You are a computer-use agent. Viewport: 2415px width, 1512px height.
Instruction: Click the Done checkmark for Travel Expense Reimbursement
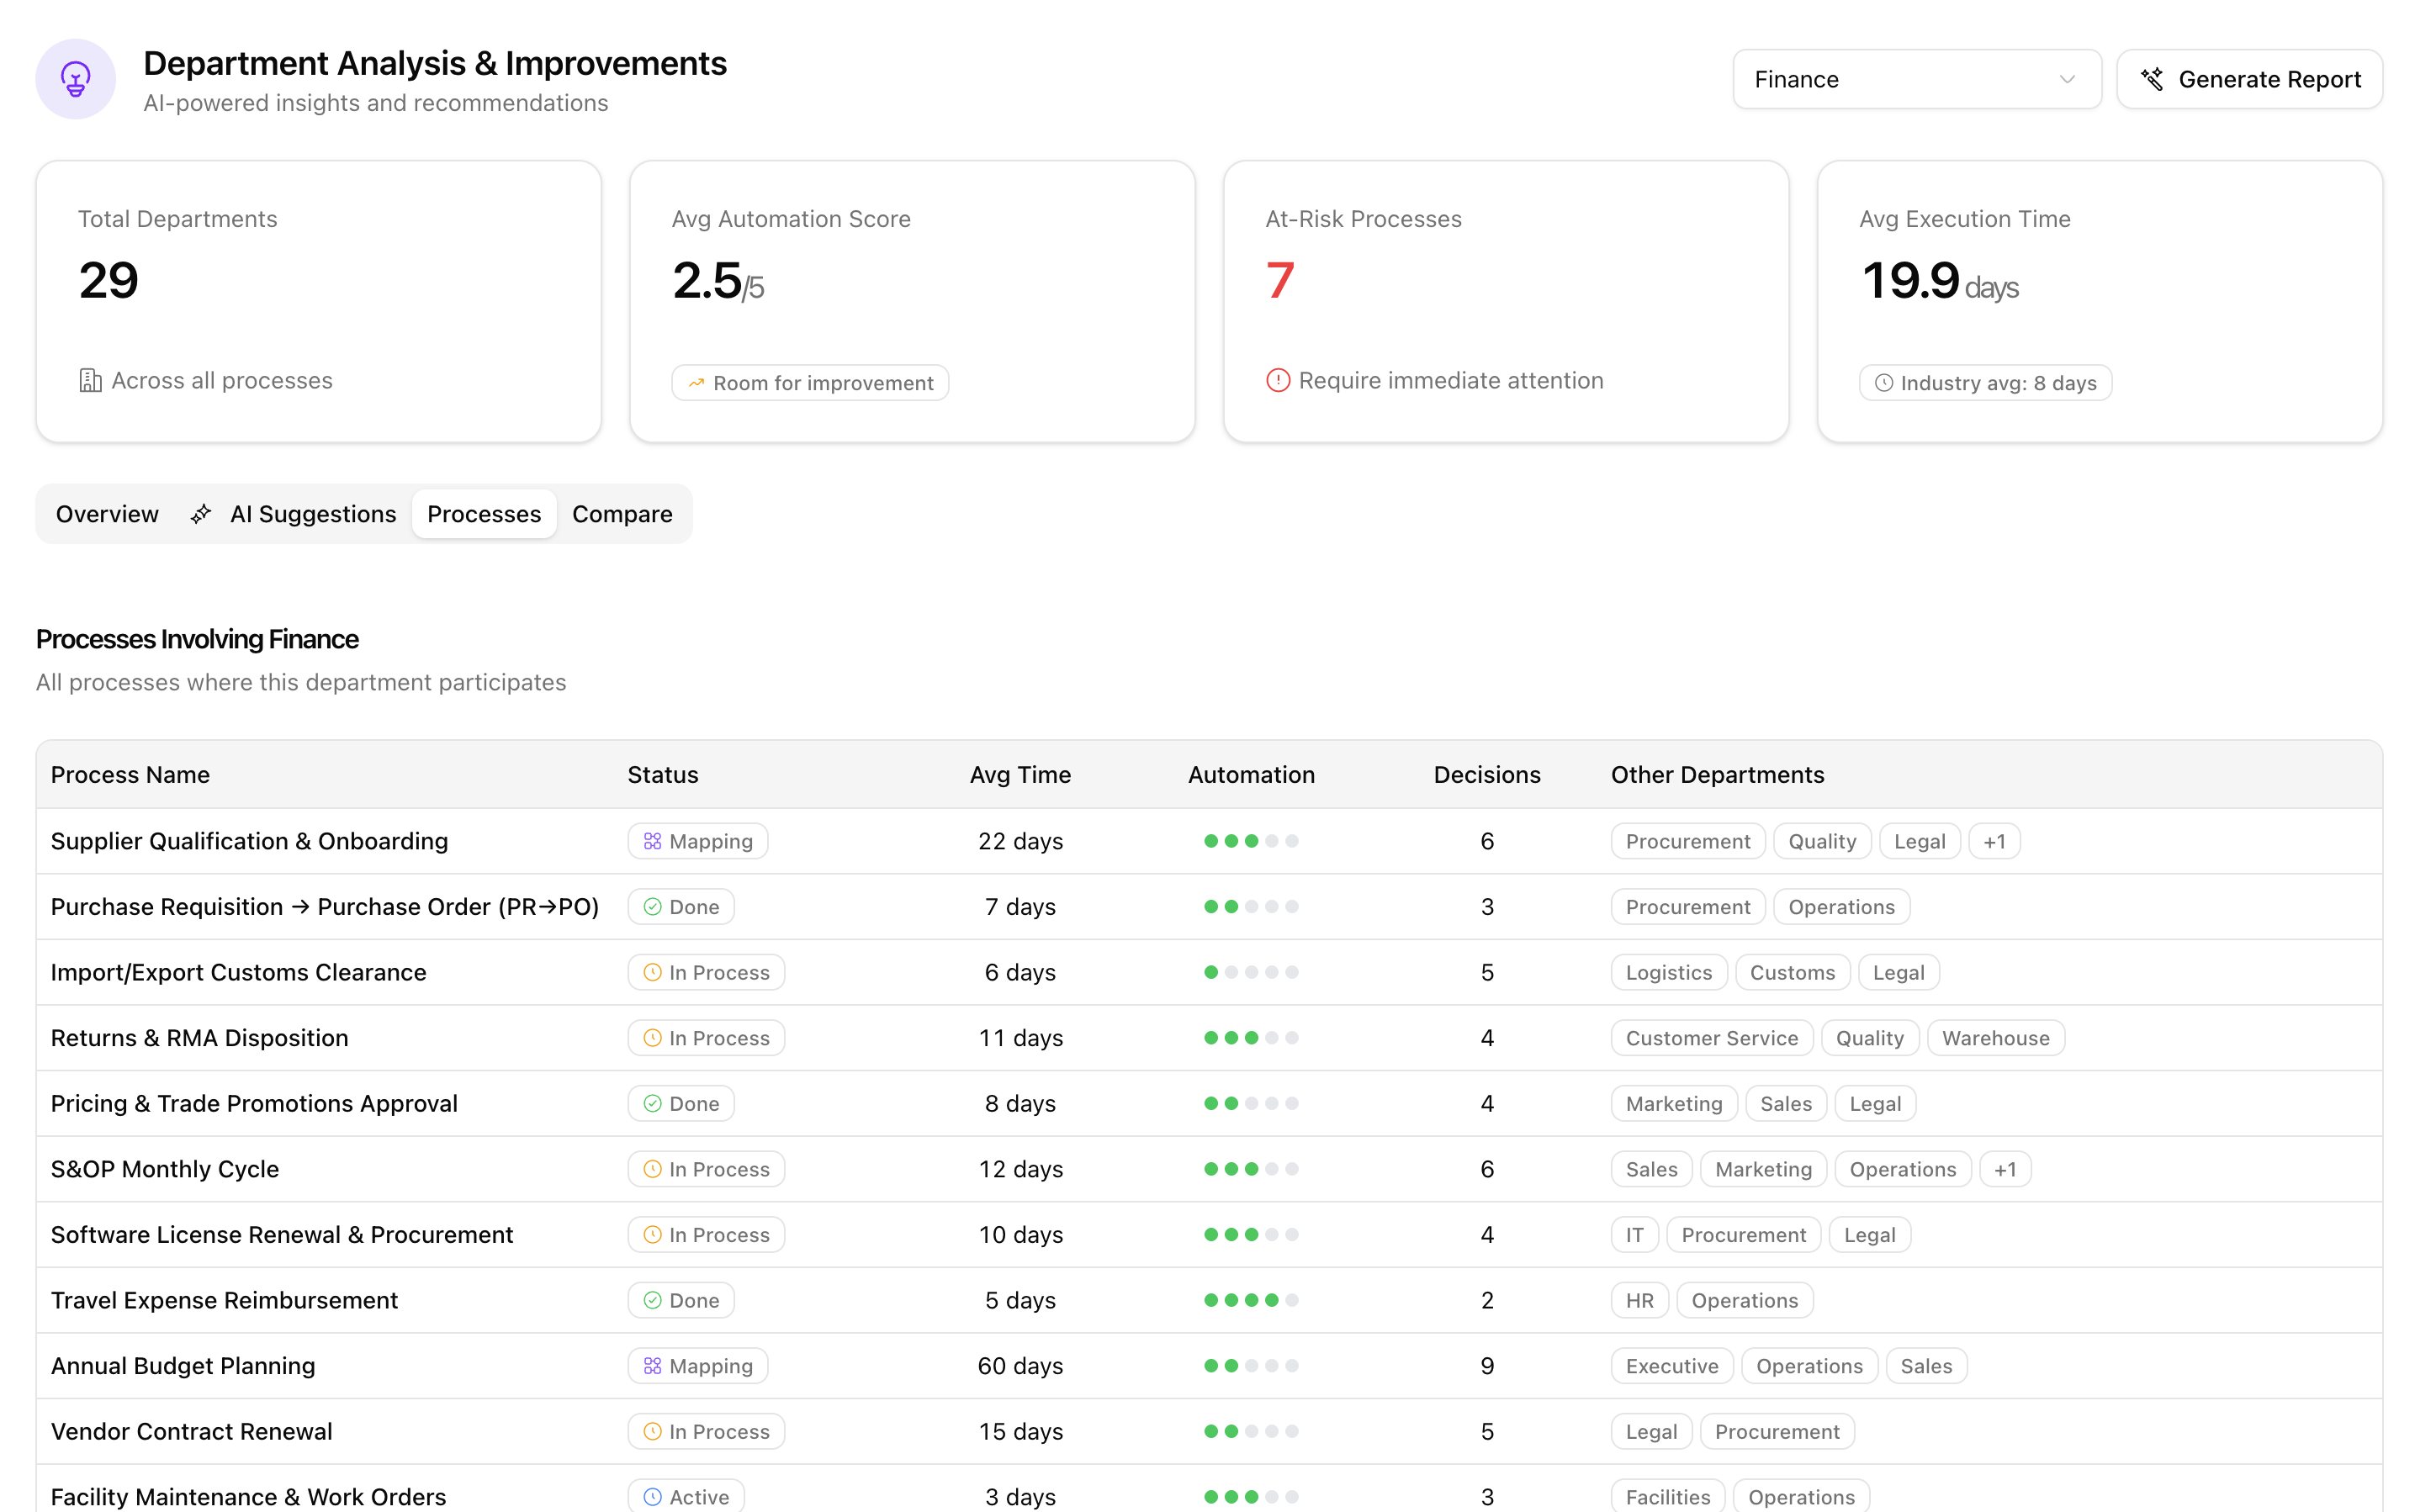[x=652, y=1300]
